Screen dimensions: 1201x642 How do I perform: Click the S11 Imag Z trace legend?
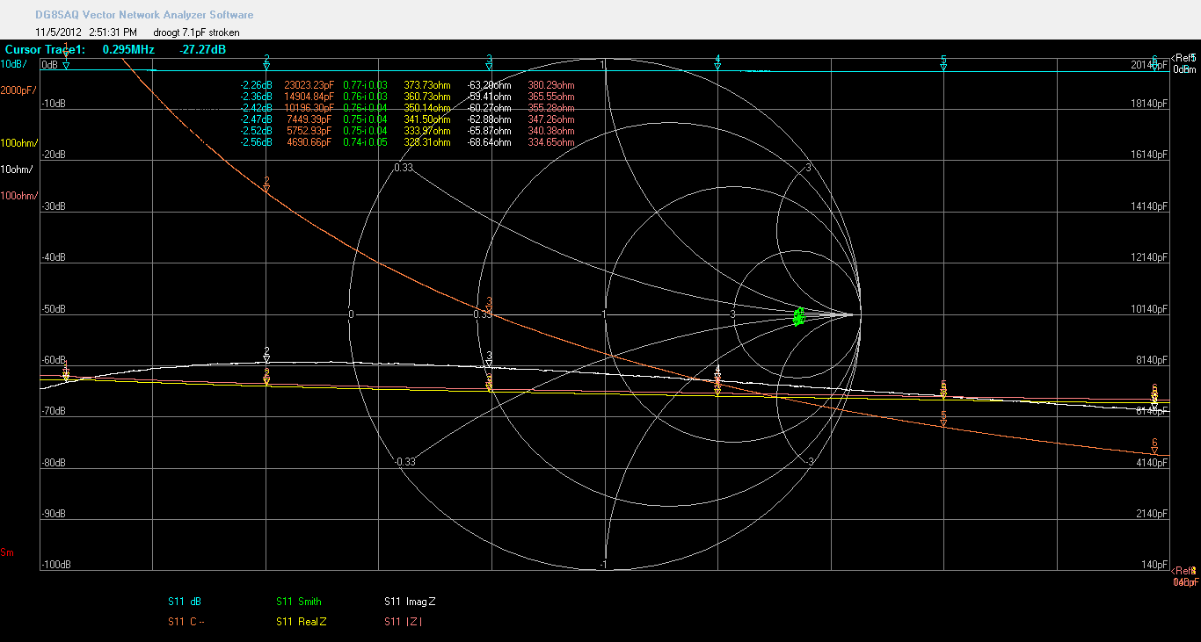coord(410,602)
